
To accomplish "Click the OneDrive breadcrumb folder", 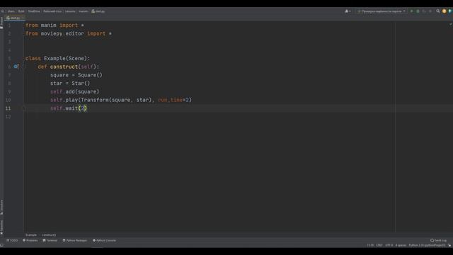I will [34, 11].
